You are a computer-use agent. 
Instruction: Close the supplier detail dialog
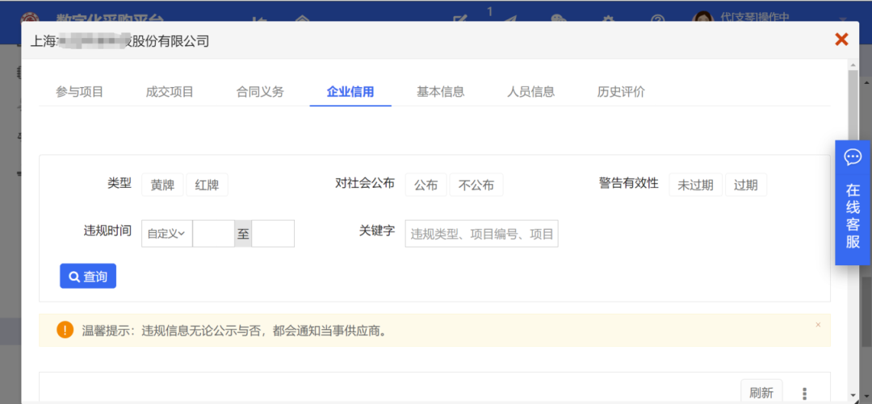tap(841, 40)
